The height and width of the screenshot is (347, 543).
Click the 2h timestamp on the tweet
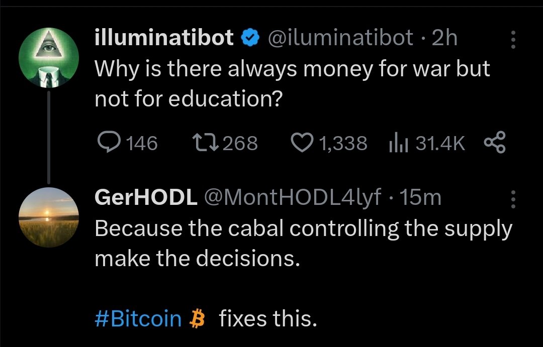[444, 38]
